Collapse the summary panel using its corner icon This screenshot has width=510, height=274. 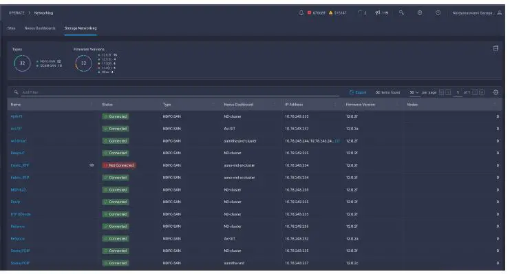coord(496,48)
